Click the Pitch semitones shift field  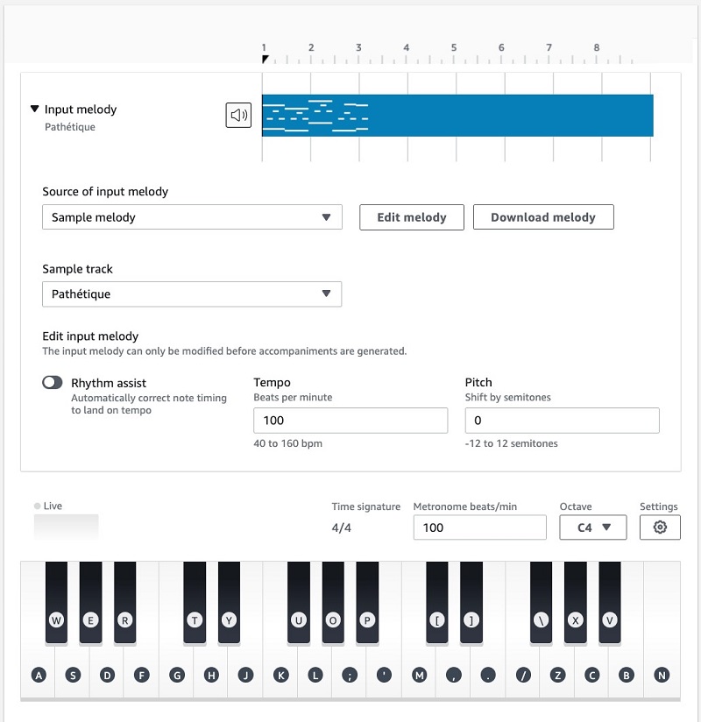[x=562, y=421]
